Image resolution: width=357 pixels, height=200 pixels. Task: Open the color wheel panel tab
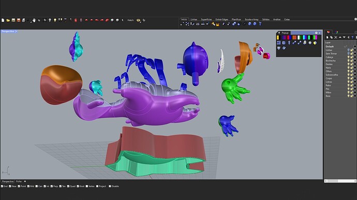click(337, 32)
